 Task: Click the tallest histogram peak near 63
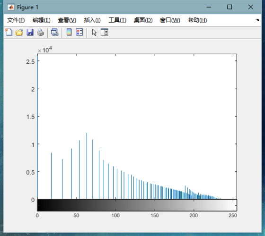(87, 166)
